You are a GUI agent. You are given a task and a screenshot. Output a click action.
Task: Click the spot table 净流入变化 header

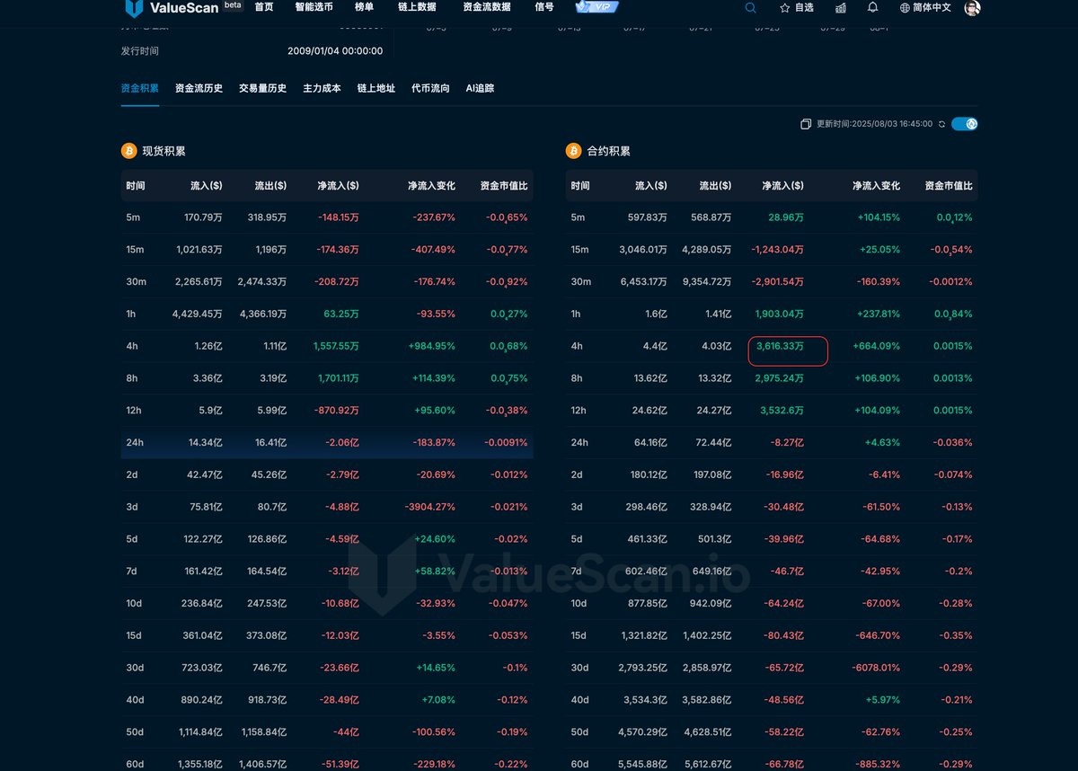431,186
